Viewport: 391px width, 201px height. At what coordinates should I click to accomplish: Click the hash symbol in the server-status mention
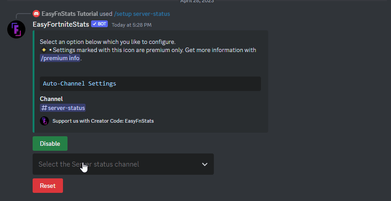coord(44,108)
